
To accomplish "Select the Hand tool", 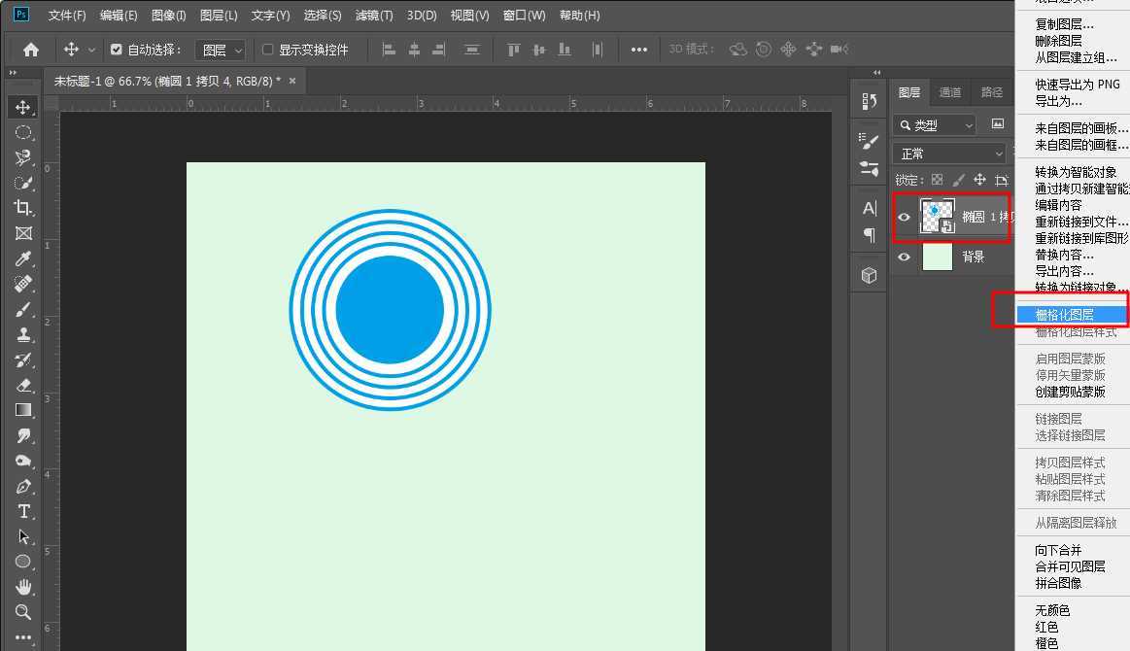I will click(23, 587).
